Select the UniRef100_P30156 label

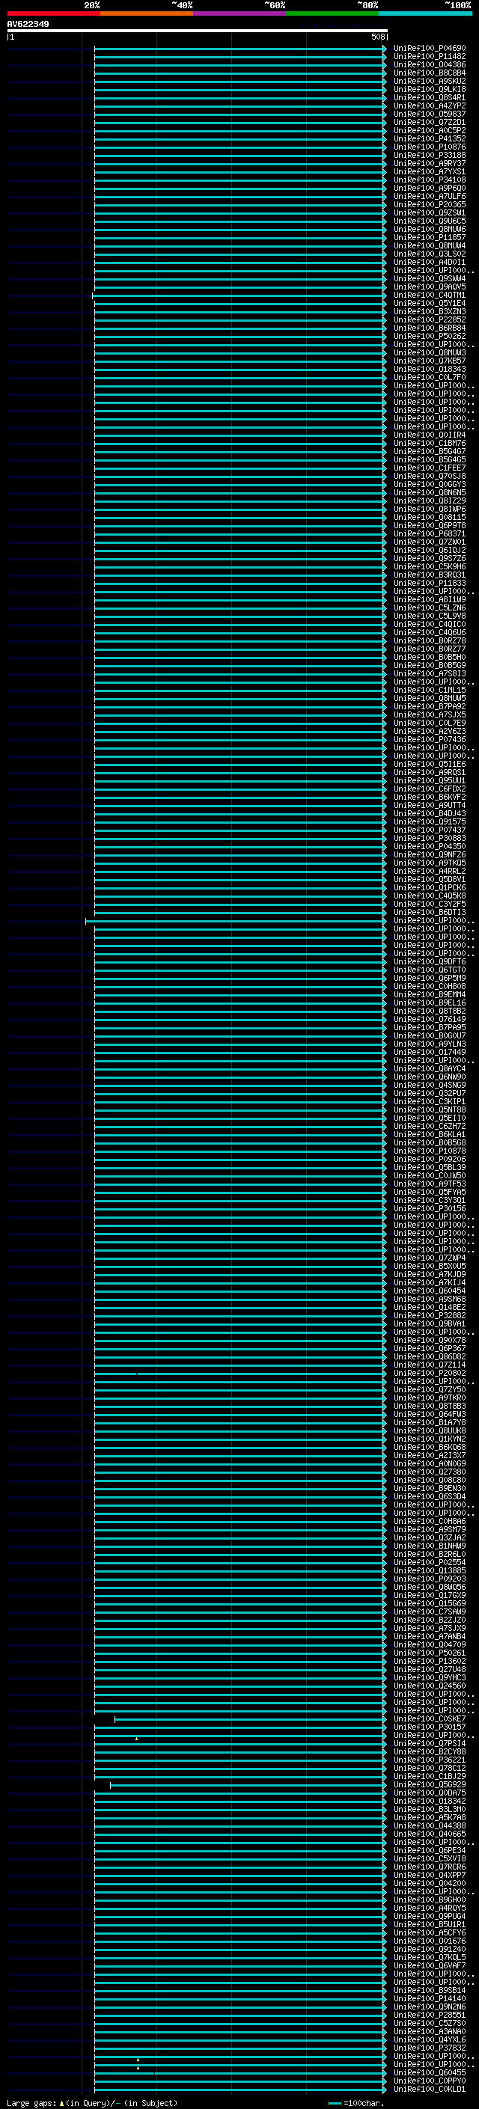pyautogui.click(x=430, y=1208)
